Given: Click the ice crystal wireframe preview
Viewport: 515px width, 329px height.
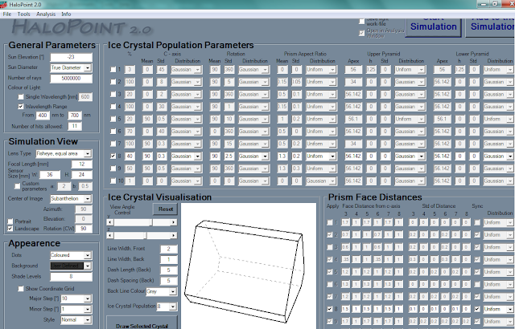Looking at the screenshot, I should pos(249,266).
